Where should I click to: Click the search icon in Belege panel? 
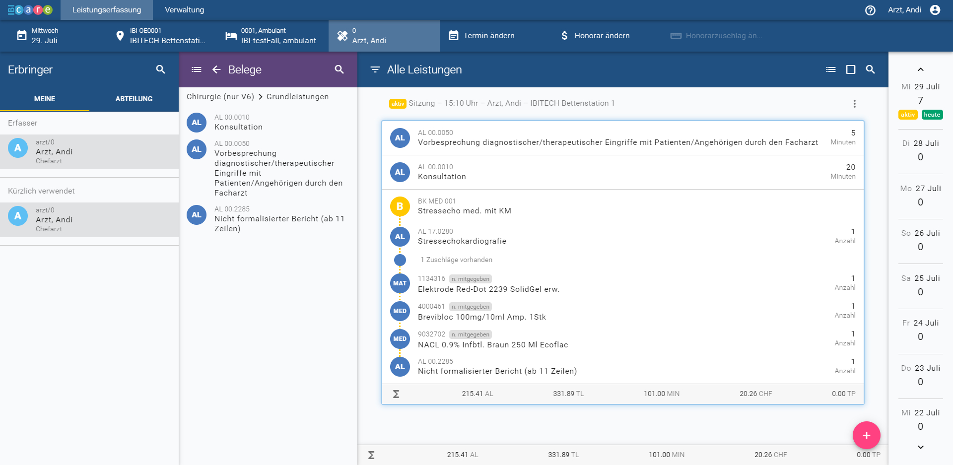tap(339, 69)
